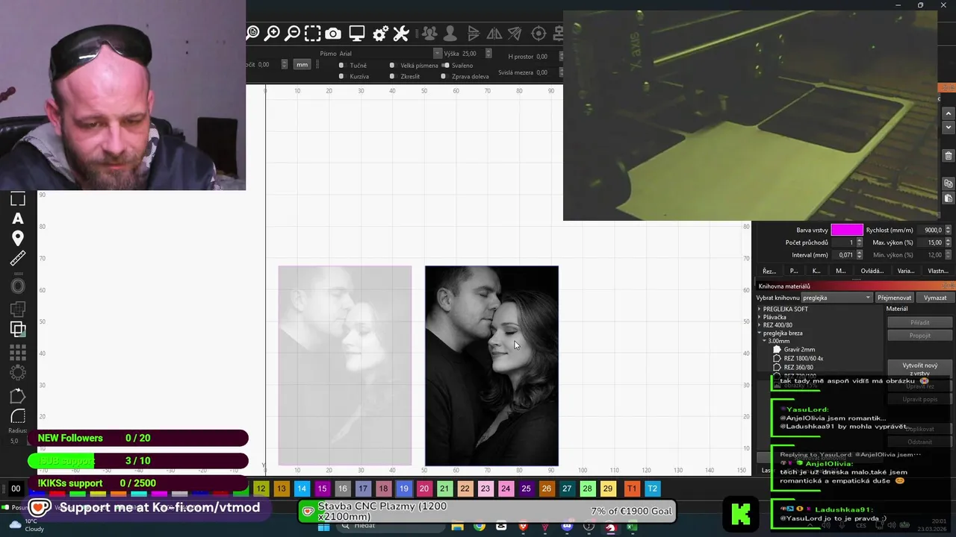
Task: Collapse the preglejka breza tree node
Action: 760,333
